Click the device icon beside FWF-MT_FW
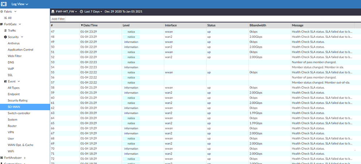The width and height of the screenshot is (361, 164). (53, 12)
